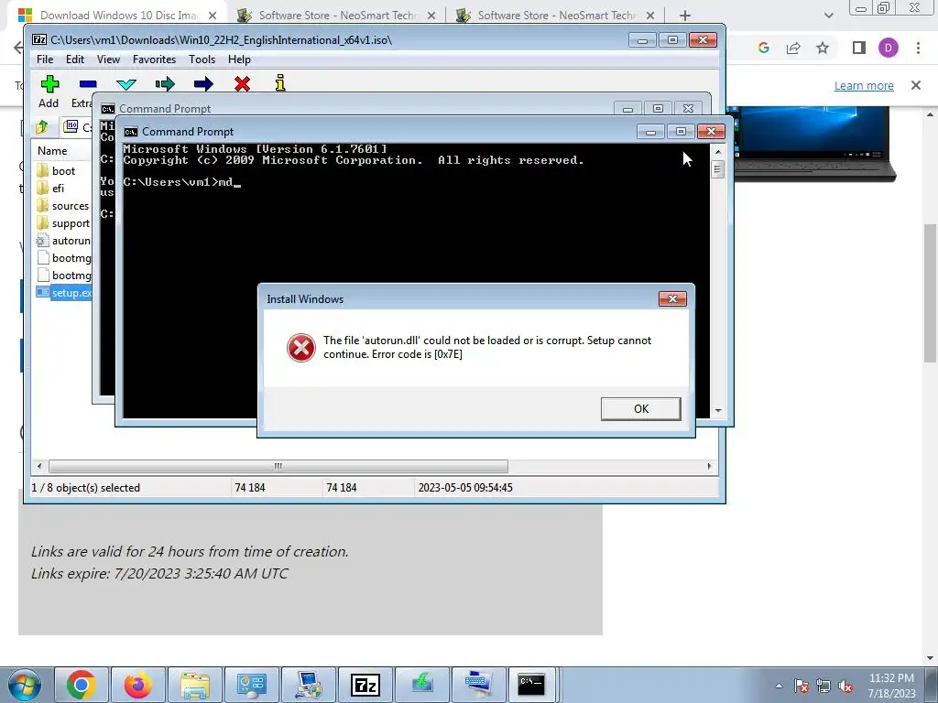Screen dimensions: 938x703
Task: Open the File menu in 7-Zip
Action: (x=45, y=59)
